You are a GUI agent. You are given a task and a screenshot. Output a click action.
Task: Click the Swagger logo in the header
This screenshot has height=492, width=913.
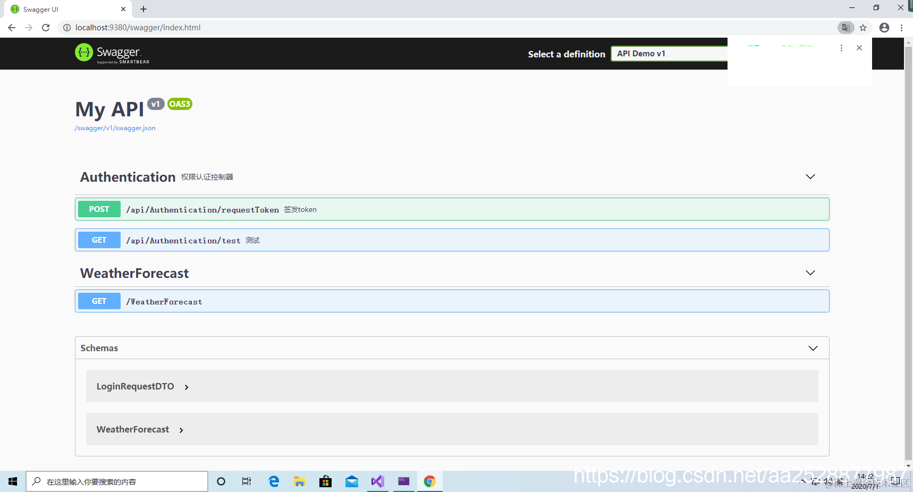click(x=112, y=53)
